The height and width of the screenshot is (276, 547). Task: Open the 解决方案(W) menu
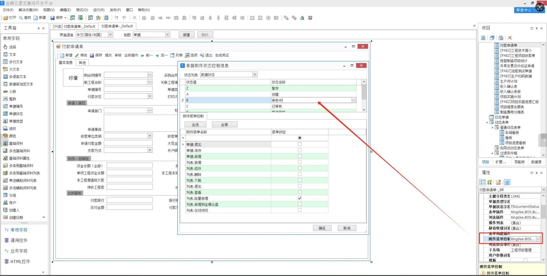[x=28, y=10]
